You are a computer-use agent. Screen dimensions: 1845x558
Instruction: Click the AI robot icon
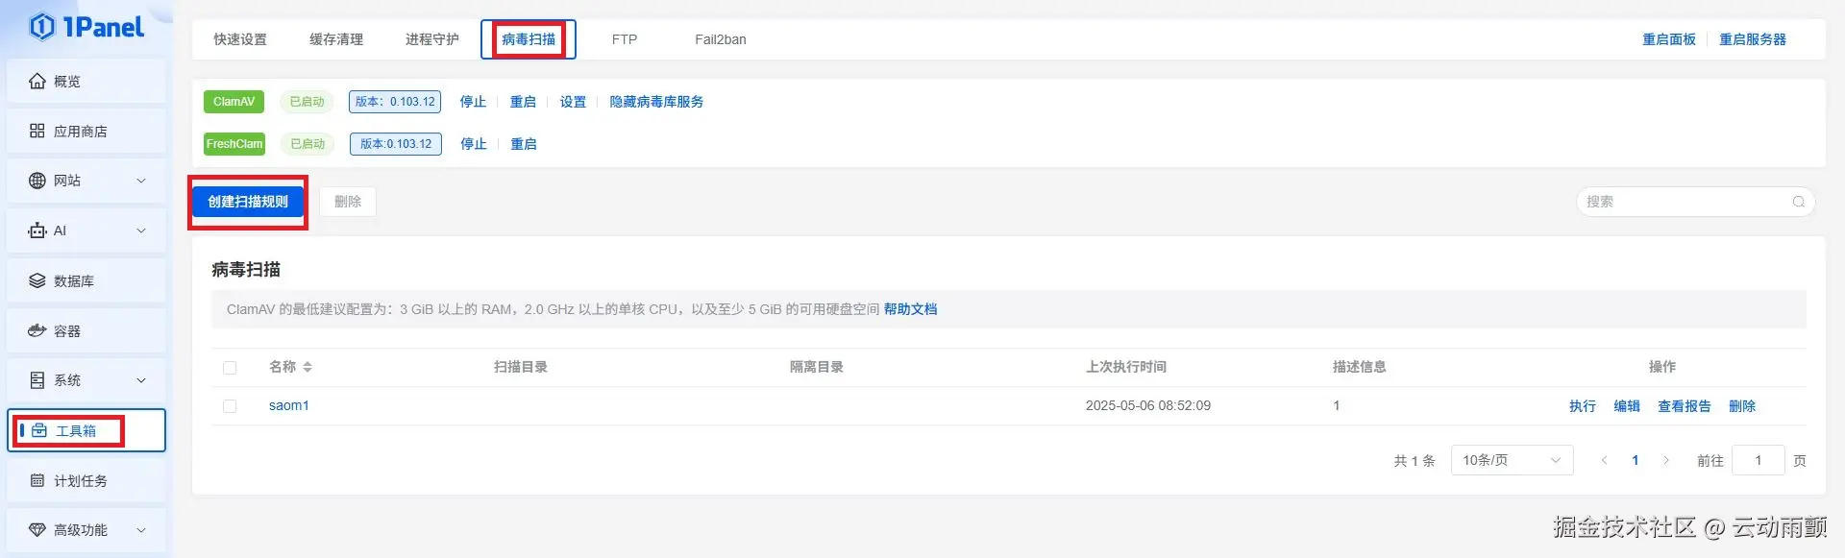point(37,230)
